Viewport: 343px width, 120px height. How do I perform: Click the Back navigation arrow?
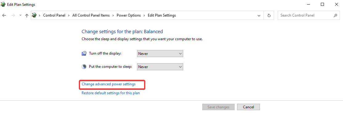pos(4,15)
